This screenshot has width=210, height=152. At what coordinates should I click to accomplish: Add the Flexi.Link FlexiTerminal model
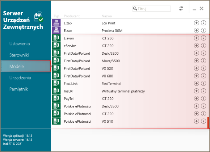(196, 84)
